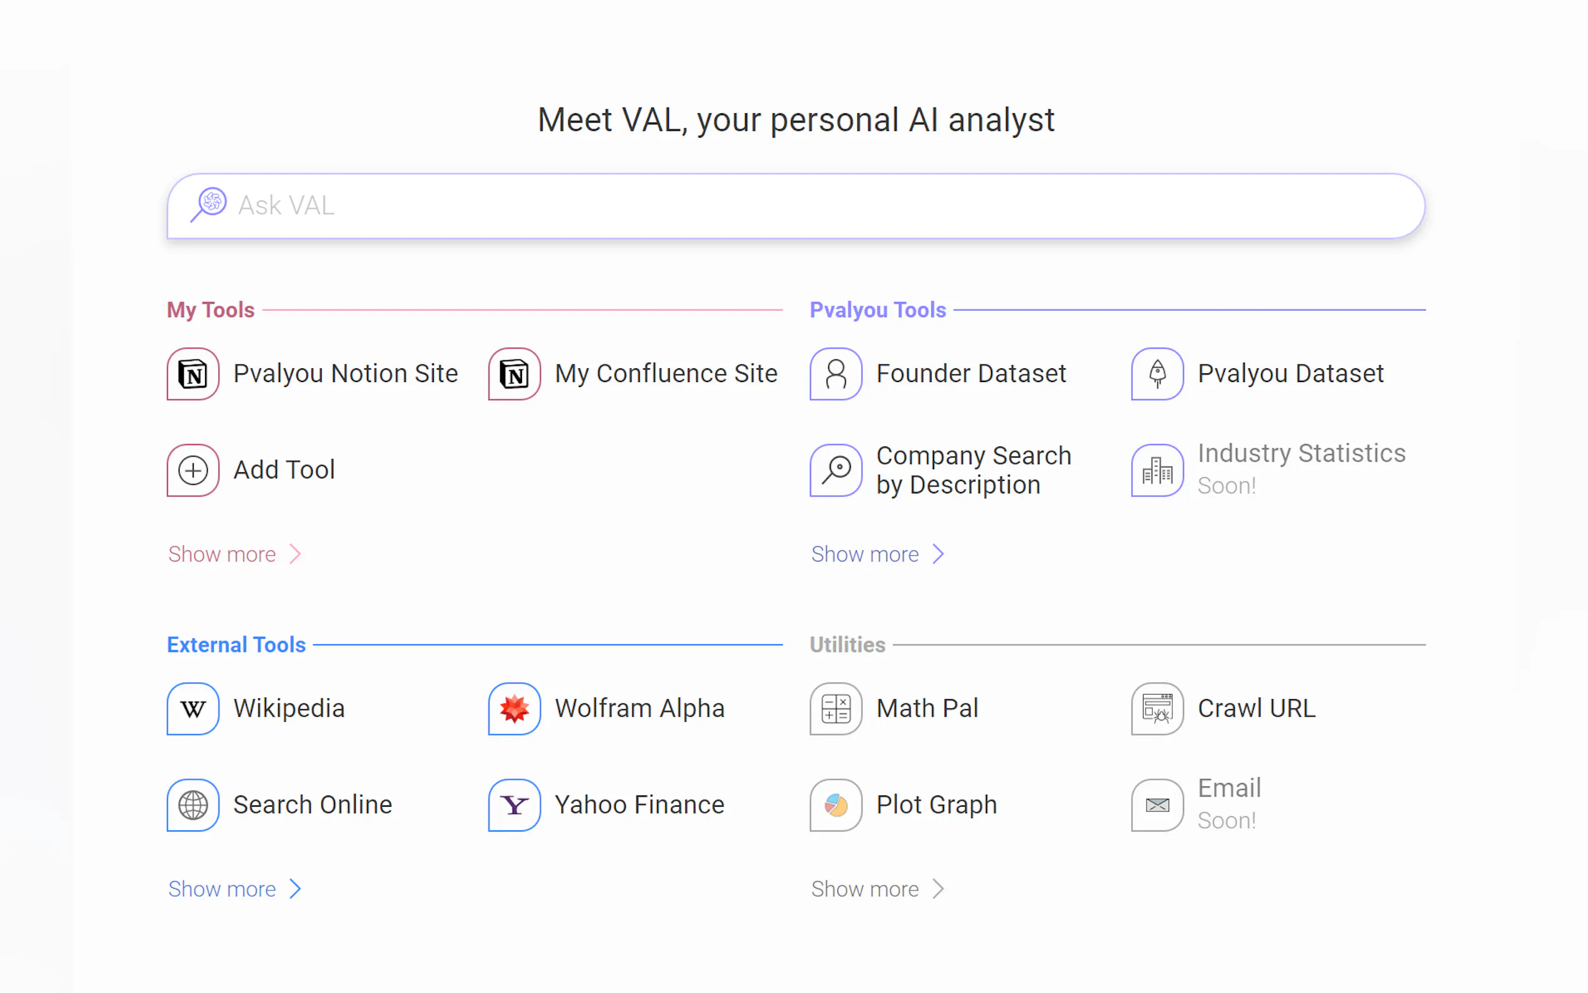Choose the Yahoo Finance icon

point(514,805)
